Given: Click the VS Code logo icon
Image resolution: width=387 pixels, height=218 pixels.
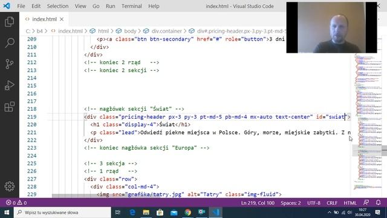Looking at the screenshot, I should point(7,6).
